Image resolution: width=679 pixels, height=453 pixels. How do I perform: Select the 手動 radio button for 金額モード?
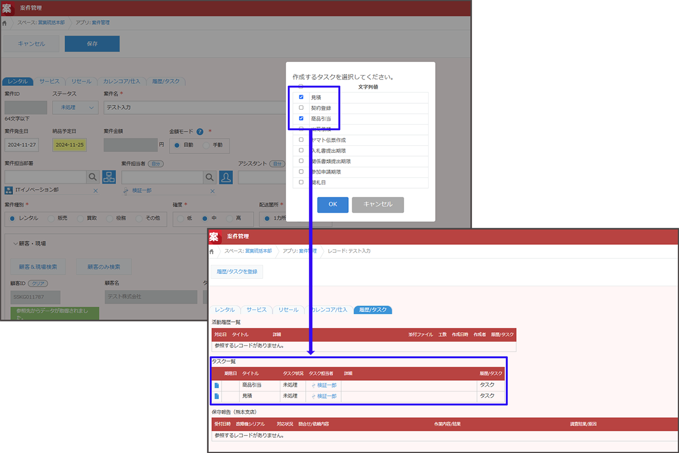206,145
